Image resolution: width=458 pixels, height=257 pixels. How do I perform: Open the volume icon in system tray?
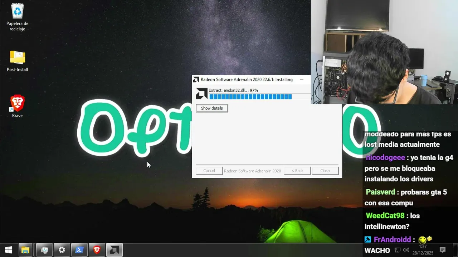tap(406, 250)
